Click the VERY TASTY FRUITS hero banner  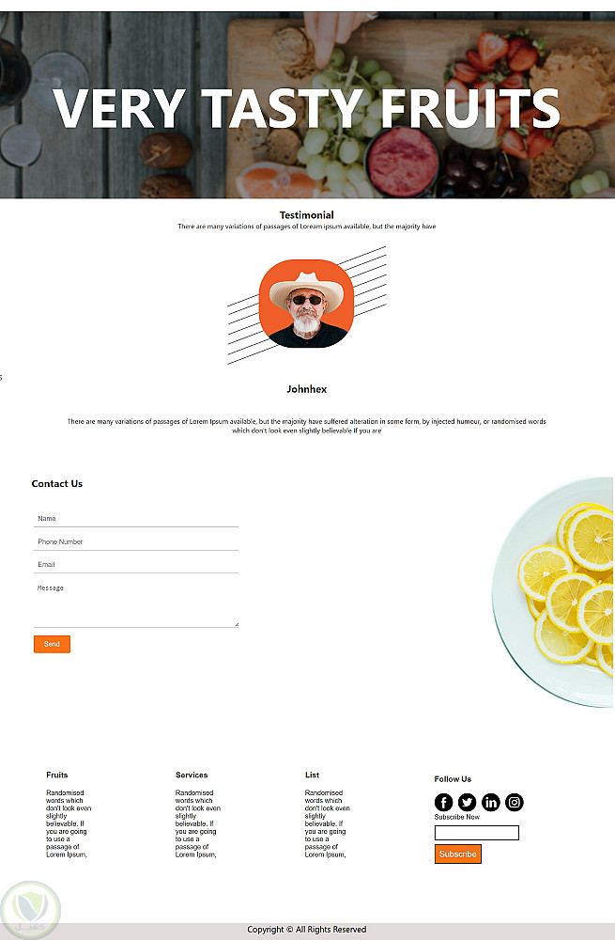(307, 105)
